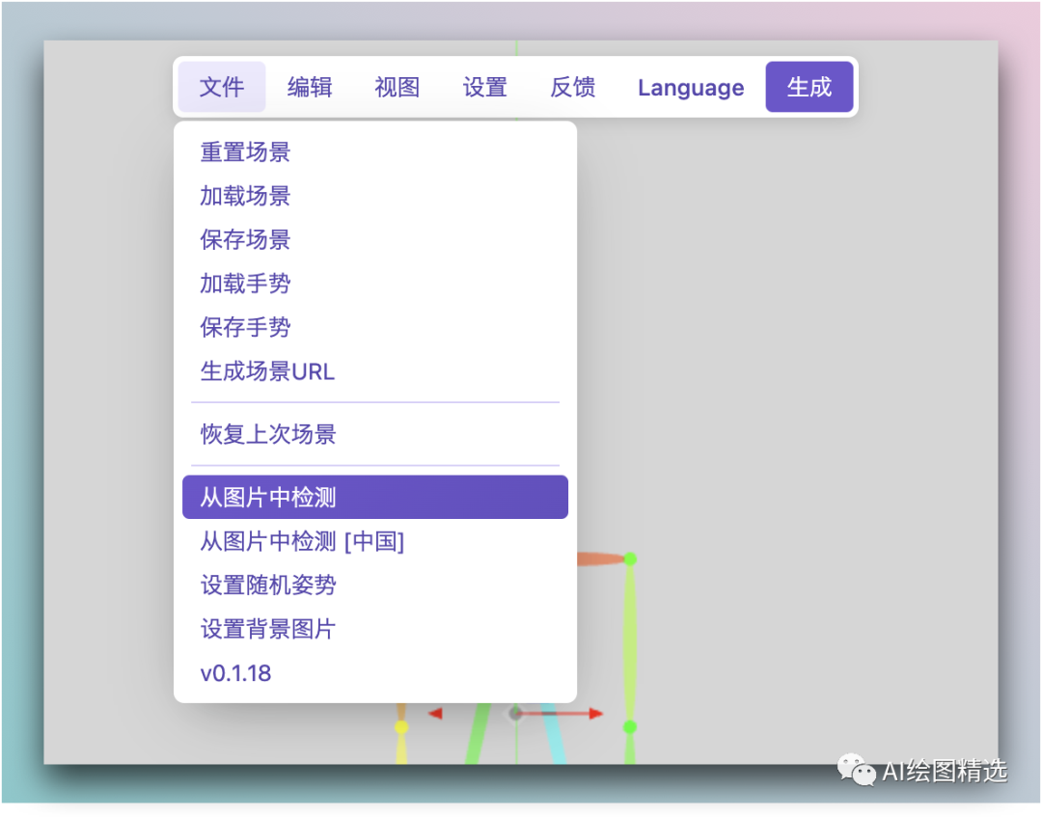Screen dimensions: 1042x817
Task: Open the 编辑 menu
Action: click(310, 87)
